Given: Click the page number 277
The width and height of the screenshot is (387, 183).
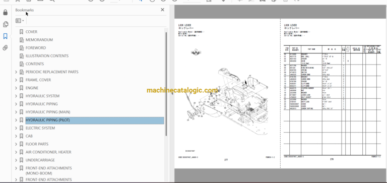Looking at the screenshot, I should [226, 160].
